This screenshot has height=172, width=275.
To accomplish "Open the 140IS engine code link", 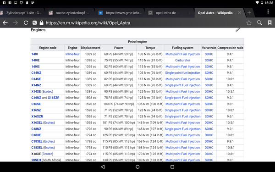I will pos(36,67).
